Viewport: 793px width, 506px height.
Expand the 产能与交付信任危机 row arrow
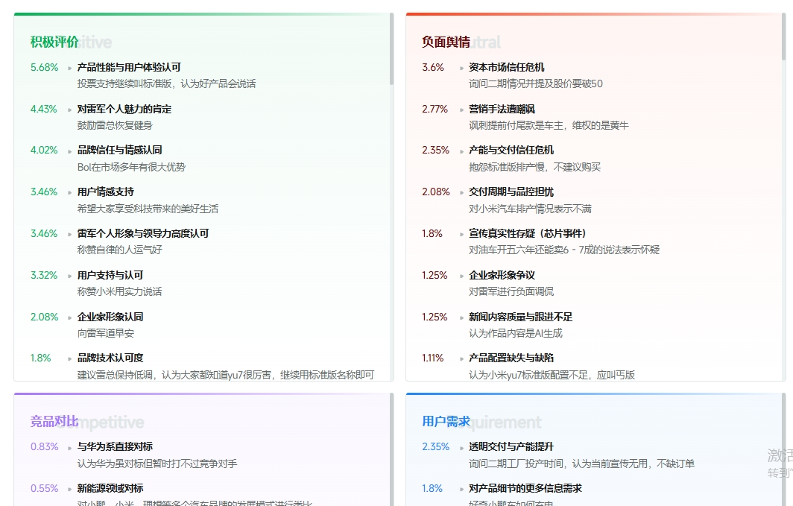coord(462,151)
